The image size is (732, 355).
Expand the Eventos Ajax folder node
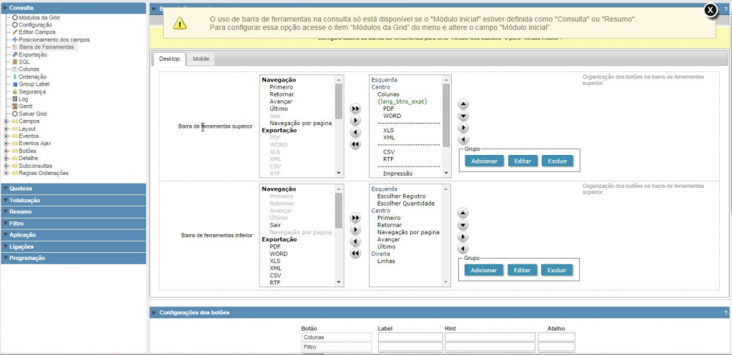point(6,143)
